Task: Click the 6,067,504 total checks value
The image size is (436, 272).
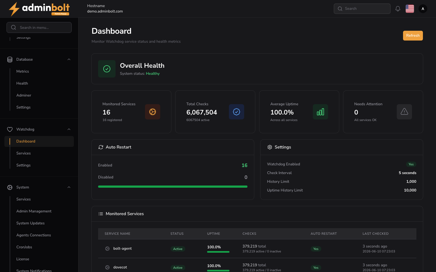Action: (x=202, y=112)
